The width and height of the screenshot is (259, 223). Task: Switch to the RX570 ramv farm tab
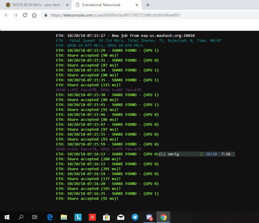click(36, 5)
